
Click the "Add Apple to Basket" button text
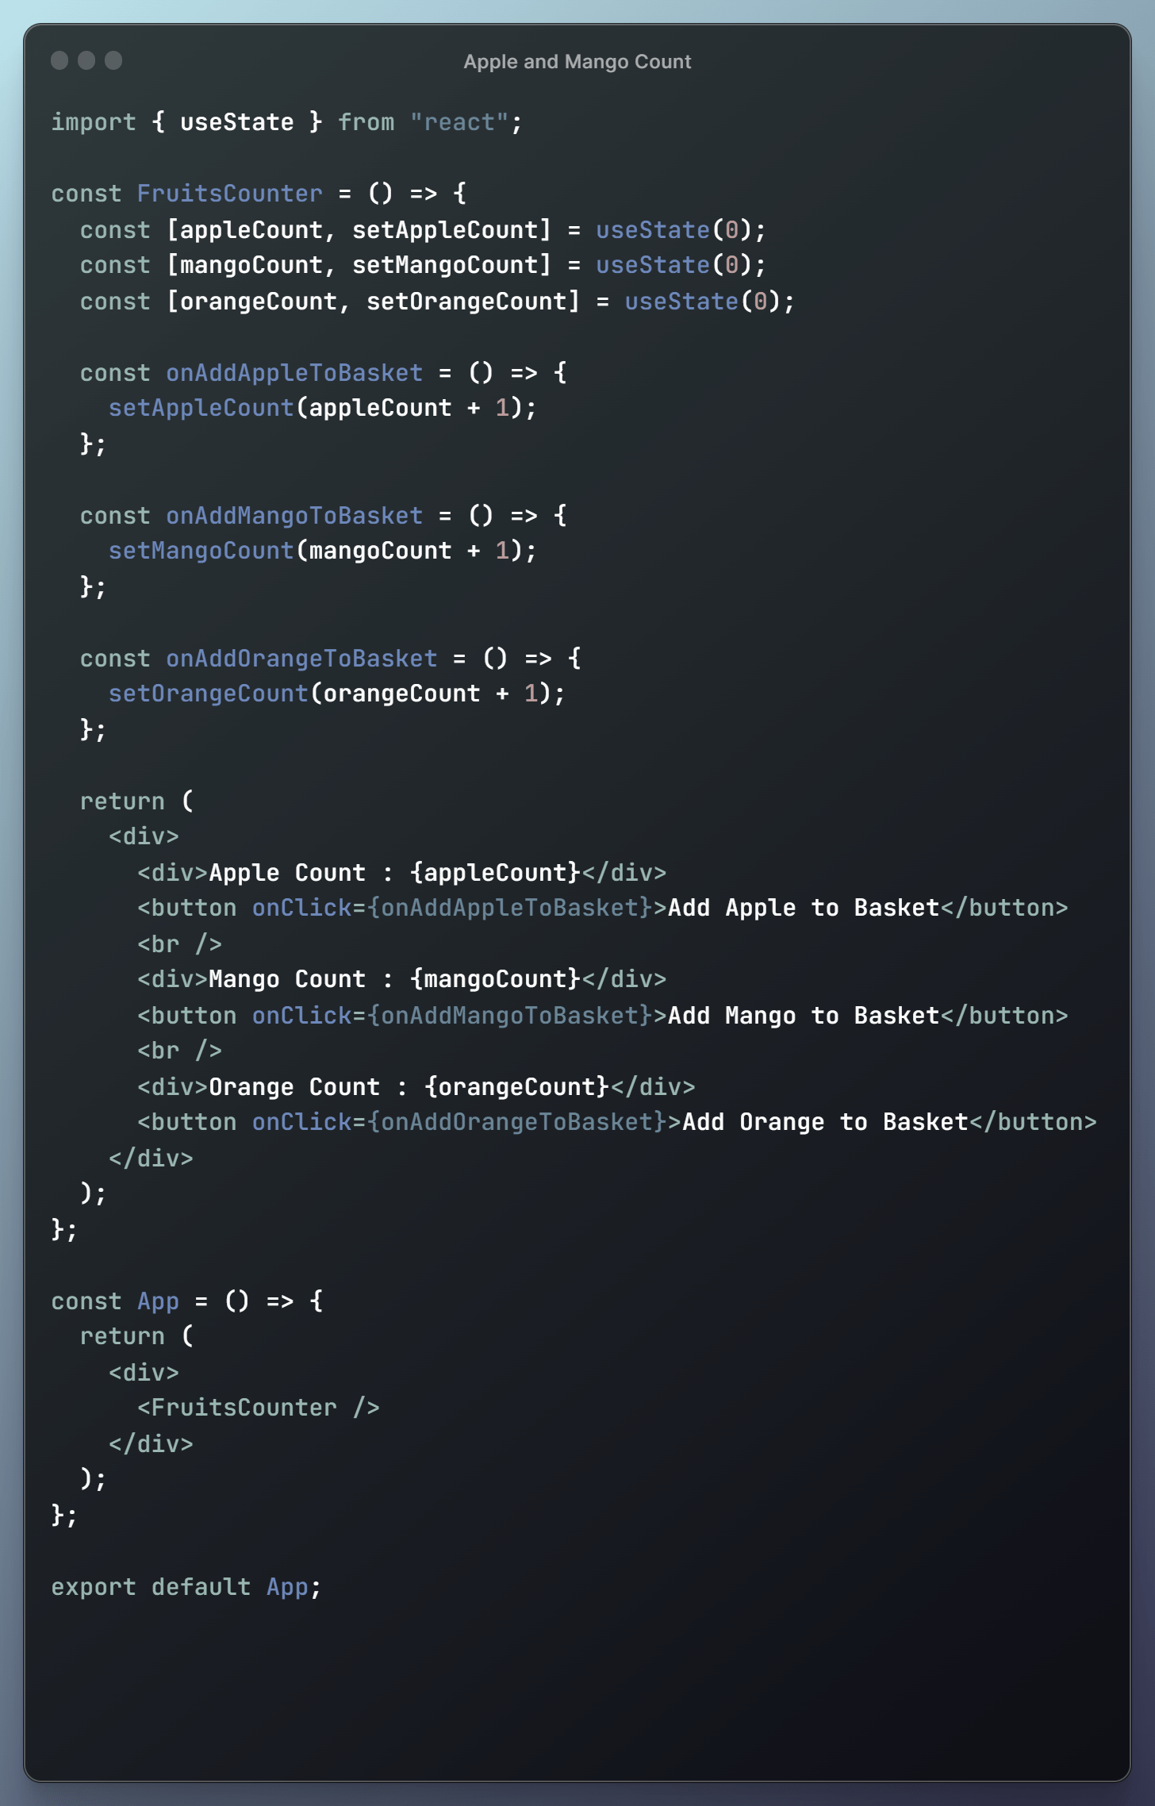(x=804, y=908)
